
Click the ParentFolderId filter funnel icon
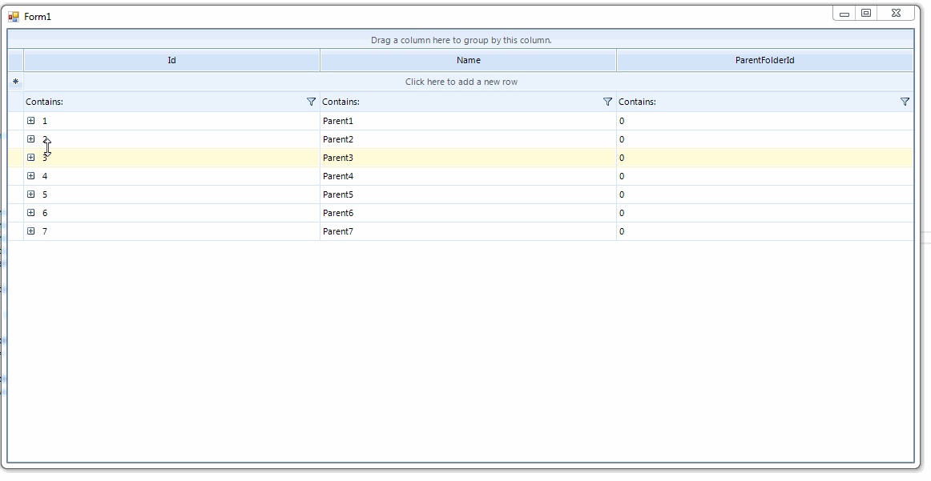pyautogui.click(x=905, y=102)
